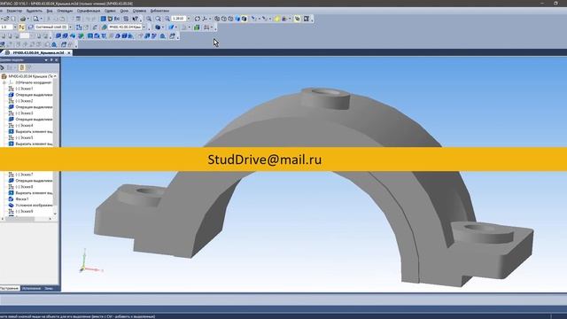
Task: Click the Rotate view icon
Action: pyautogui.click(x=197, y=19)
